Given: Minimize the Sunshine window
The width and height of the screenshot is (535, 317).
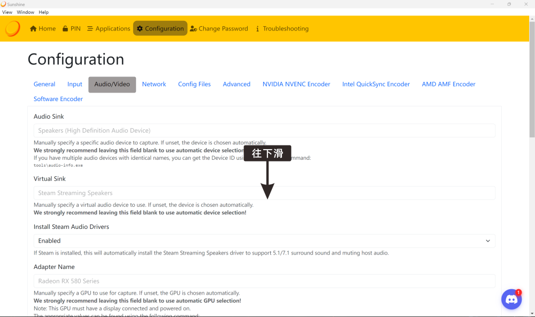Looking at the screenshot, I should pos(492,4).
